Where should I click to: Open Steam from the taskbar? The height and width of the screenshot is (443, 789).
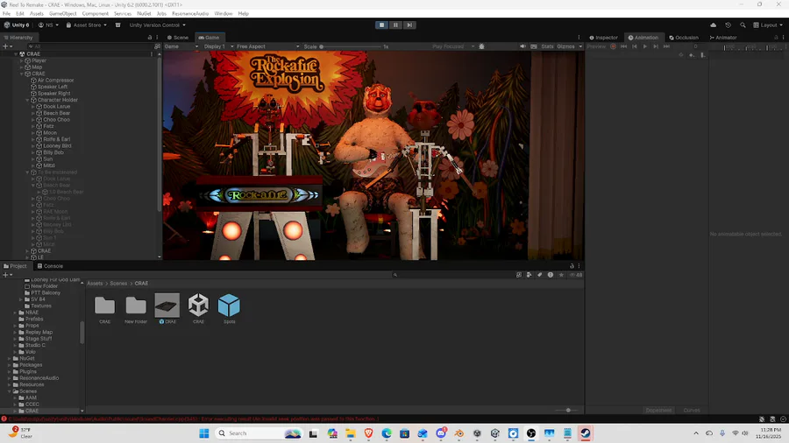(x=586, y=433)
